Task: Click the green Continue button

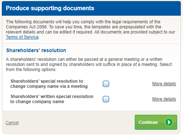Action: tap(156, 122)
